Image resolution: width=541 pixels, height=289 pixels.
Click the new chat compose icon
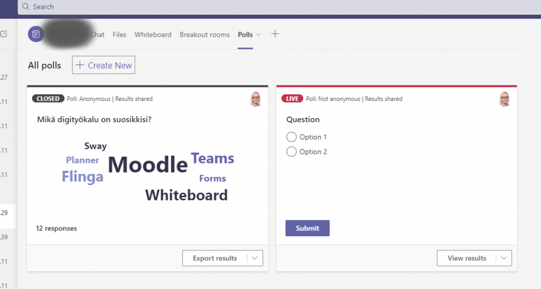coord(4,34)
